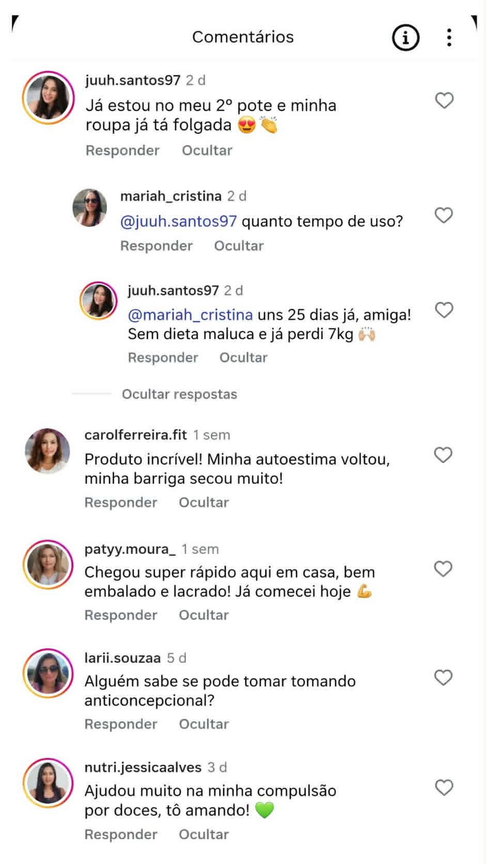Collapse replies with Ocultar respostas
The image size is (486, 864).
tap(179, 394)
